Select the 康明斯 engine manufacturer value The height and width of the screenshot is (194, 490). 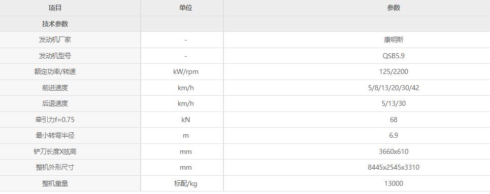point(394,40)
